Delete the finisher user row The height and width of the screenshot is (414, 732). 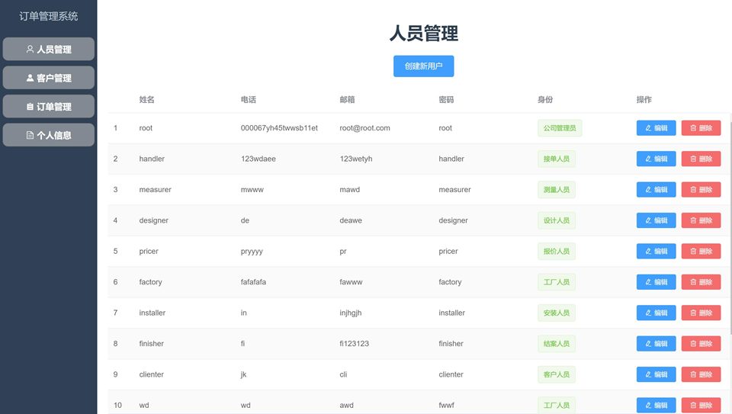[x=701, y=344]
